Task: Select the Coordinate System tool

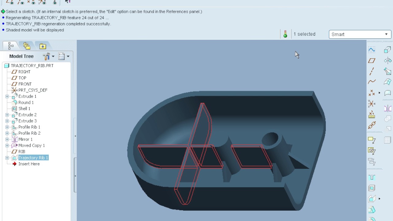Action: 372,104
